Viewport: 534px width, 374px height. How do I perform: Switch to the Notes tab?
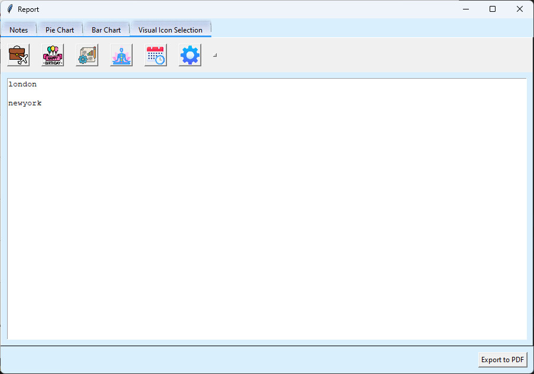tap(18, 29)
